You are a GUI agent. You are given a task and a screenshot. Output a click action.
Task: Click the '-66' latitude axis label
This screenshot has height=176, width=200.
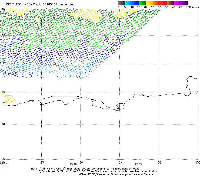pyautogui.click(x=2, y=92)
